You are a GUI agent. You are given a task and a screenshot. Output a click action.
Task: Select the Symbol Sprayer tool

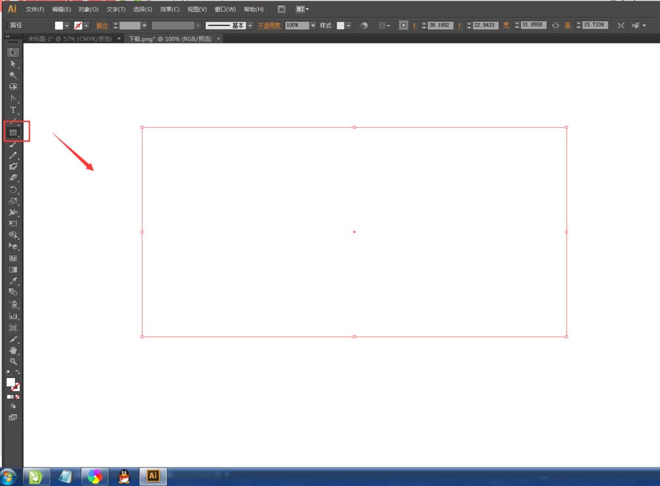(x=13, y=305)
